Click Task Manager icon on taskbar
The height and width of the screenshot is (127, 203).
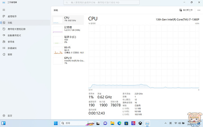tap(147, 123)
